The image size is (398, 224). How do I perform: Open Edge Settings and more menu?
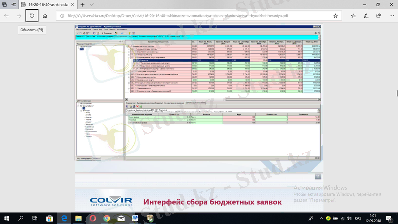[391, 16]
